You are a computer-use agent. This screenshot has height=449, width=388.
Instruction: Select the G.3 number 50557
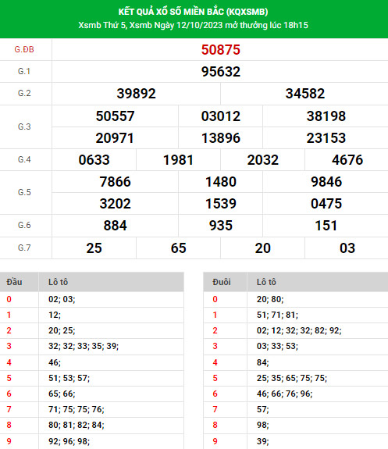click(115, 116)
